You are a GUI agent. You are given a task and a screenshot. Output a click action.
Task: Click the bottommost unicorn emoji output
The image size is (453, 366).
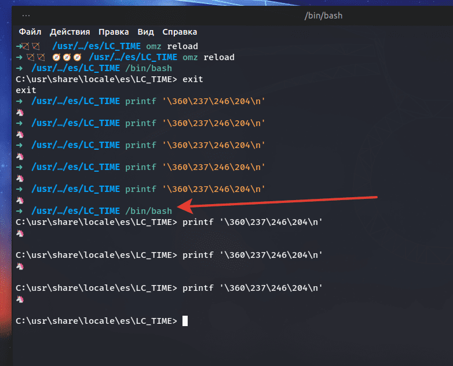click(x=20, y=299)
